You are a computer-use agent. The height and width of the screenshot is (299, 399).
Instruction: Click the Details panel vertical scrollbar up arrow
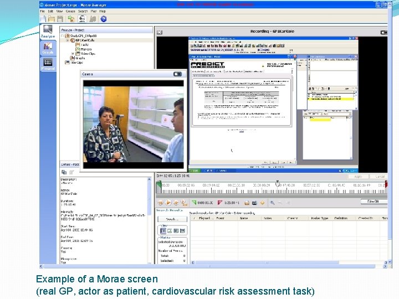[149, 179]
